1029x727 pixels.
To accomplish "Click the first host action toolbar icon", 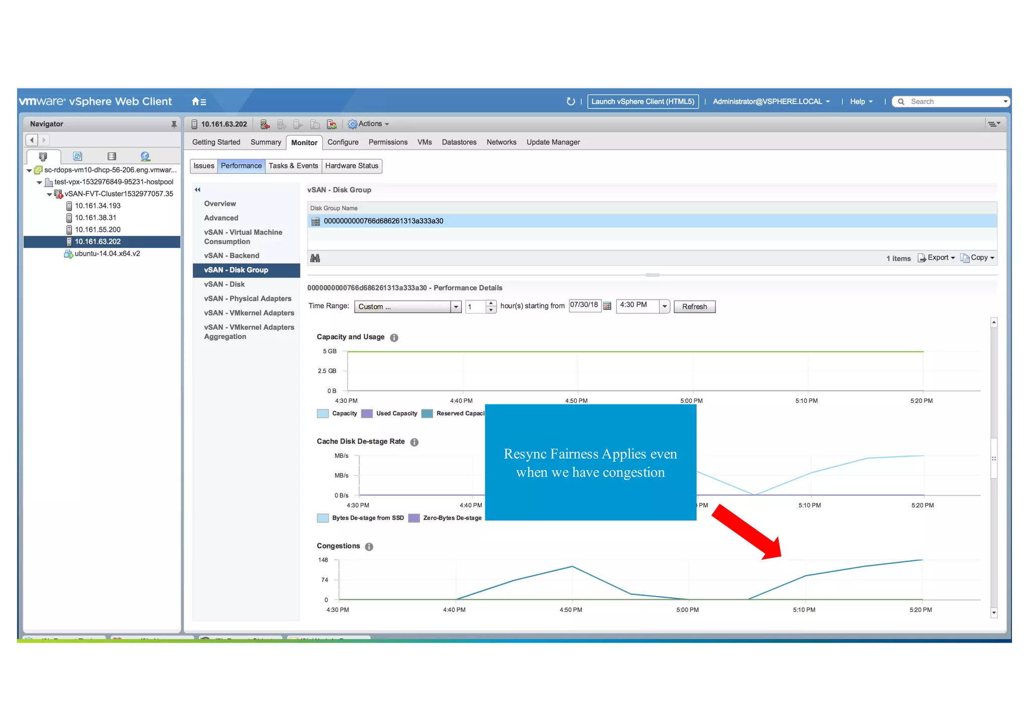I will click(265, 124).
